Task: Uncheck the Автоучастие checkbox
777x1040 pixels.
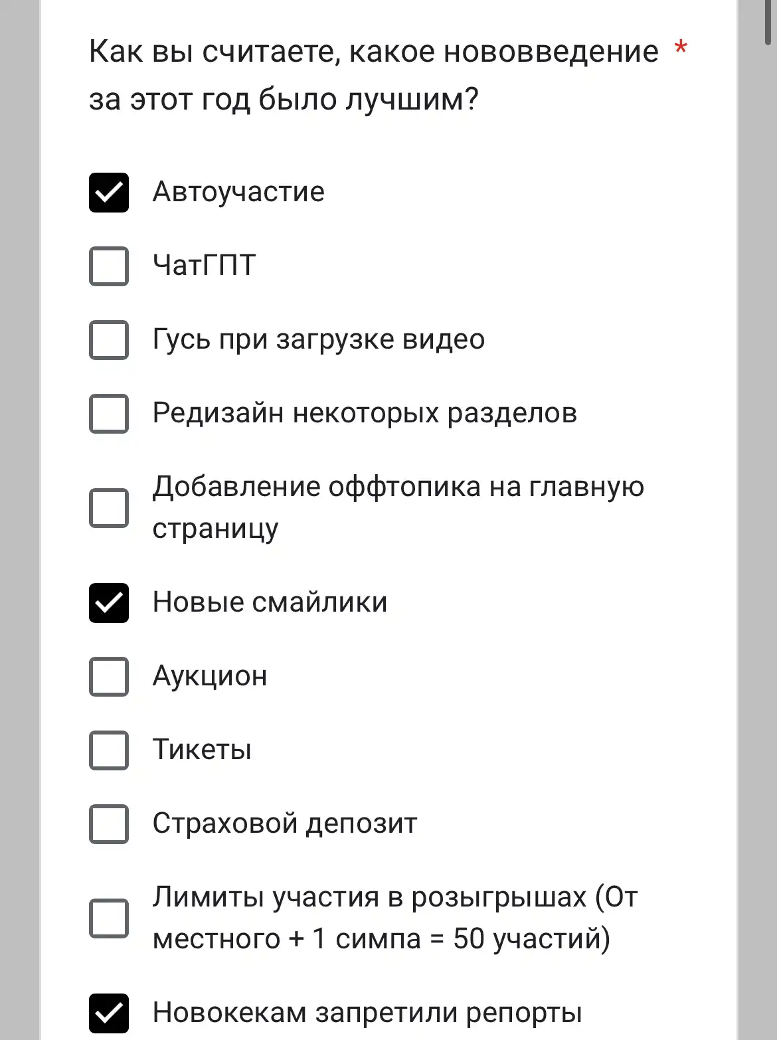Action: tap(109, 193)
